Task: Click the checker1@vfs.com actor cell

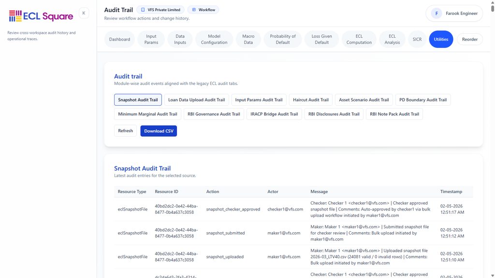Action: tap(285, 209)
